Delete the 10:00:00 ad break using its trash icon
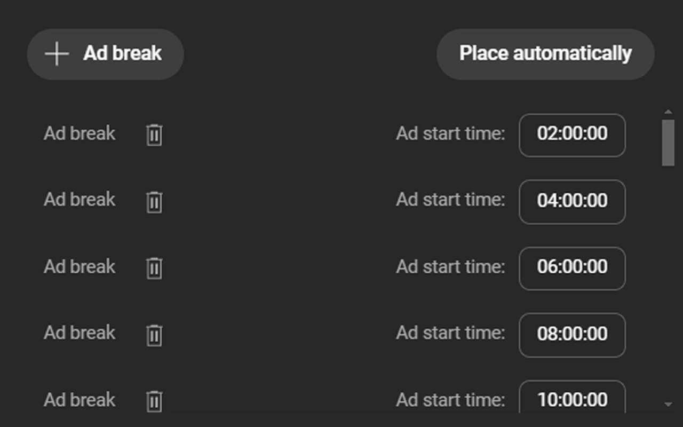The image size is (683, 427). click(154, 402)
